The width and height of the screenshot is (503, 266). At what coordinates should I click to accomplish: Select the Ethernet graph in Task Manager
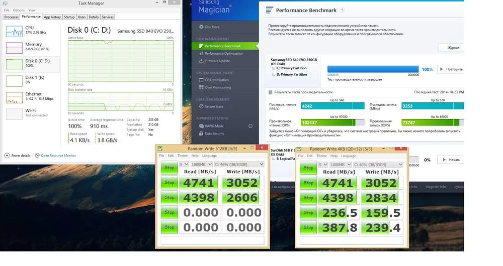[x=15, y=98]
